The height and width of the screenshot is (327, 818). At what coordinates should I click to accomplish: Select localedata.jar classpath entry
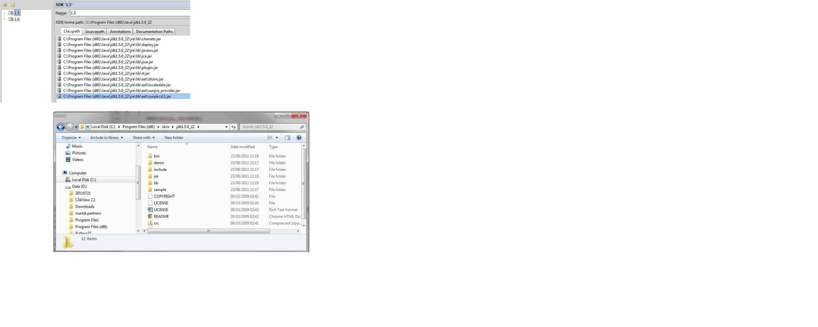coord(123,85)
